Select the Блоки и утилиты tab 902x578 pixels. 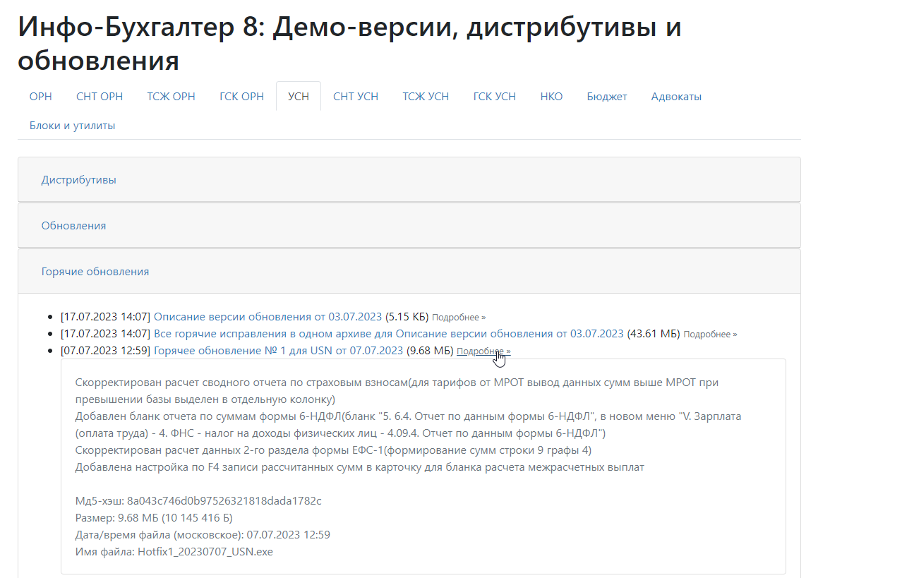72,126
